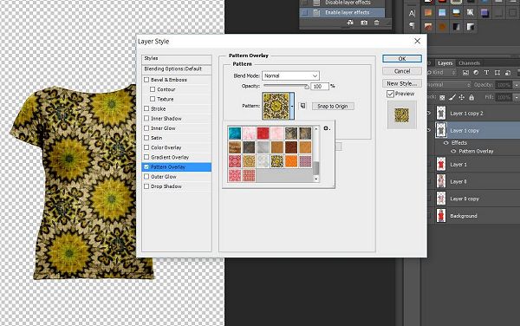Image resolution: width=520 pixels, height=326 pixels.
Task: Uncheck the Pattern Overlay checkbox
Action: [146, 166]
